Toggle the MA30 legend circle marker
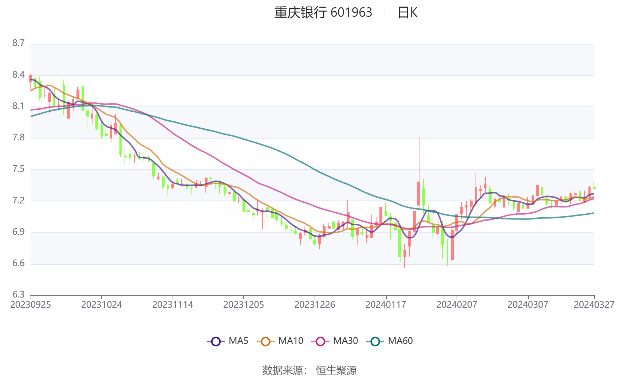Viewport: 619px width, 377px height. point(320,342)
